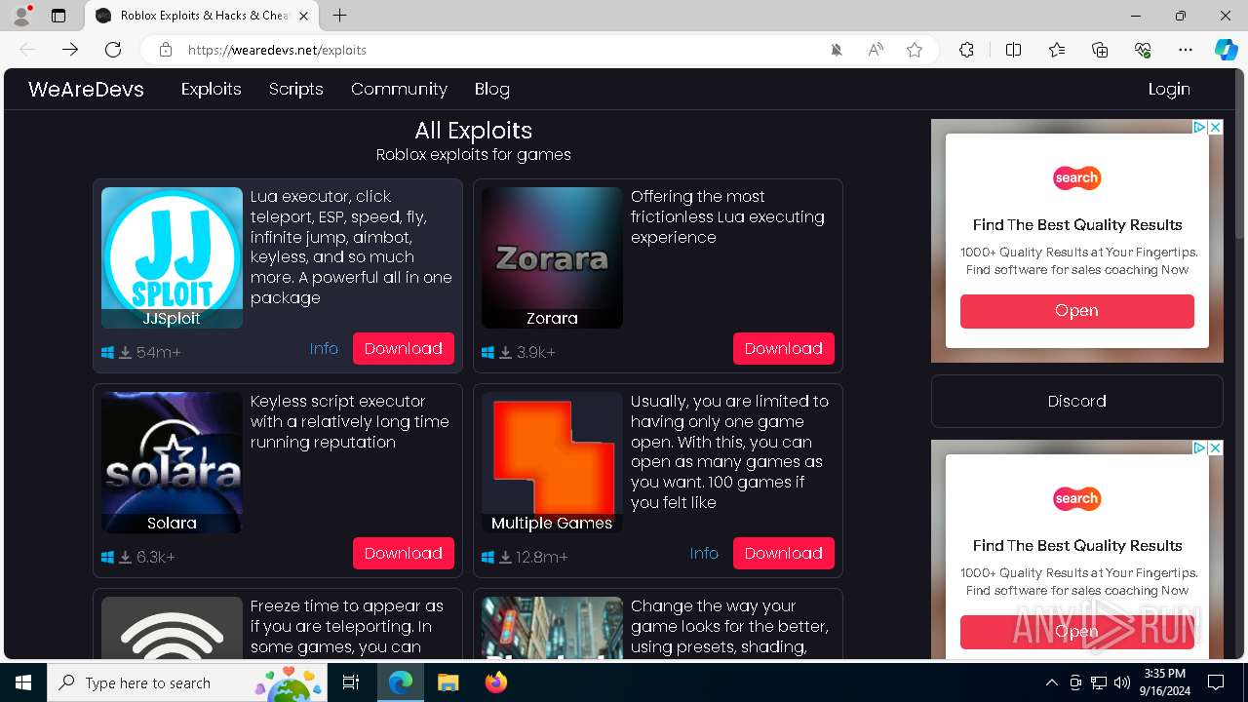This screenshot has width=1248, height=702.
Task: View Info for JJSploit
Action: [324, 348]
